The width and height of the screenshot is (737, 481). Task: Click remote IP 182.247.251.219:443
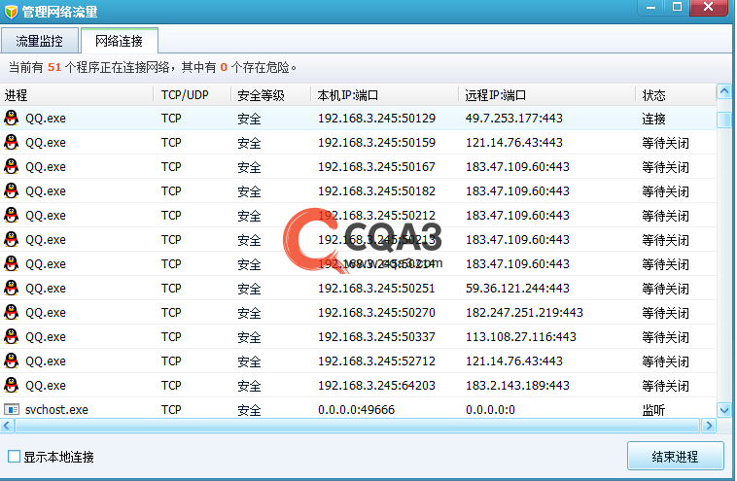pyautogui.click(x=524, y=312)
